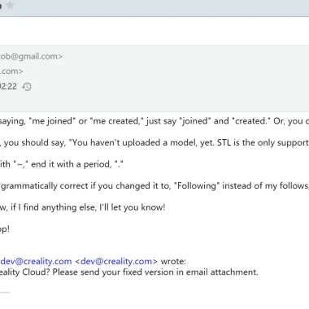This screenshot has width=309, height=309.
Task: Click the quoted word "Following" in the body
Action: coord(197,185)
